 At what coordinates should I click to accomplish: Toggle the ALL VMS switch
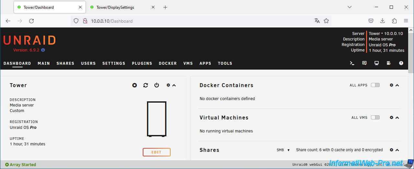[x=375, y=118]
